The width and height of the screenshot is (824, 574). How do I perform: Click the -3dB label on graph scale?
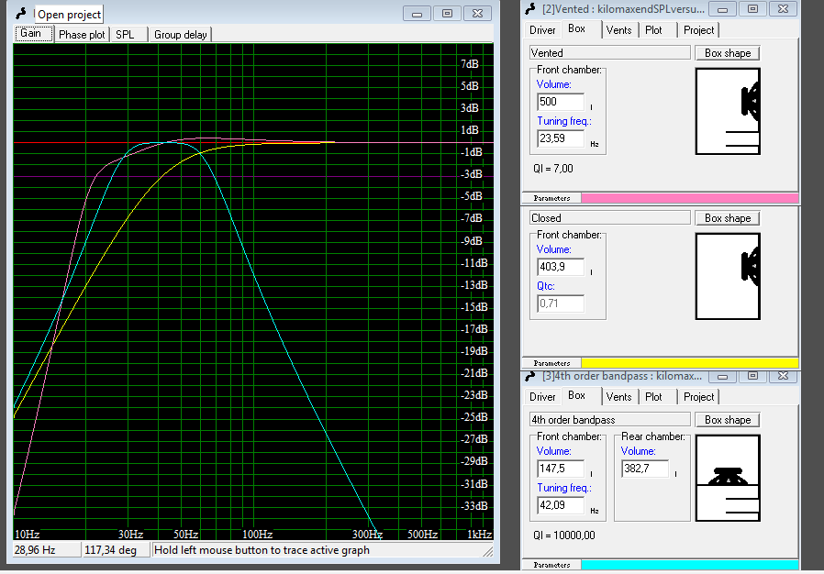tap(471, 174)
